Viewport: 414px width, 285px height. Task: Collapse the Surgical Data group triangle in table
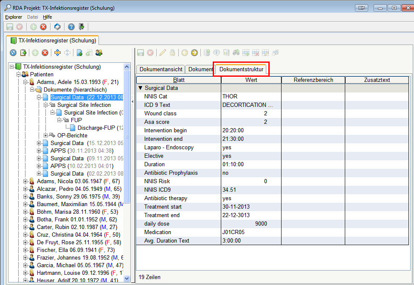[140, 88]
